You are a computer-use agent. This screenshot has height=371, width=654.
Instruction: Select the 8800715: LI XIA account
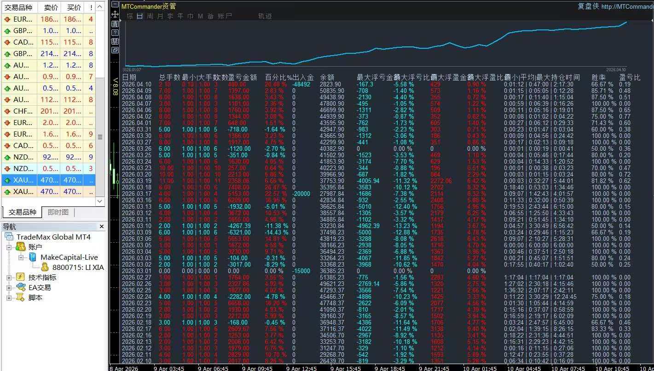click(x=78, y=267)
